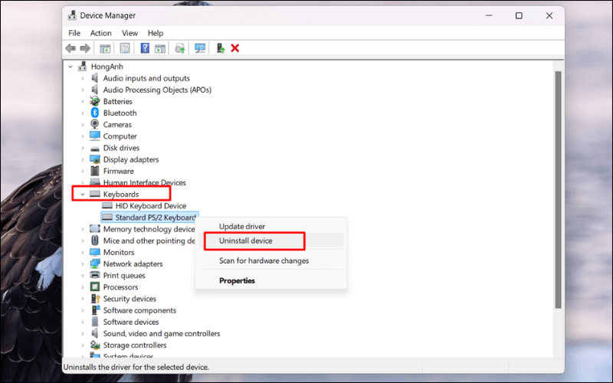Click the vertical scrollbar thumb in device tree
This screenshot has width=613, height=383.
(x=559, y=190)
